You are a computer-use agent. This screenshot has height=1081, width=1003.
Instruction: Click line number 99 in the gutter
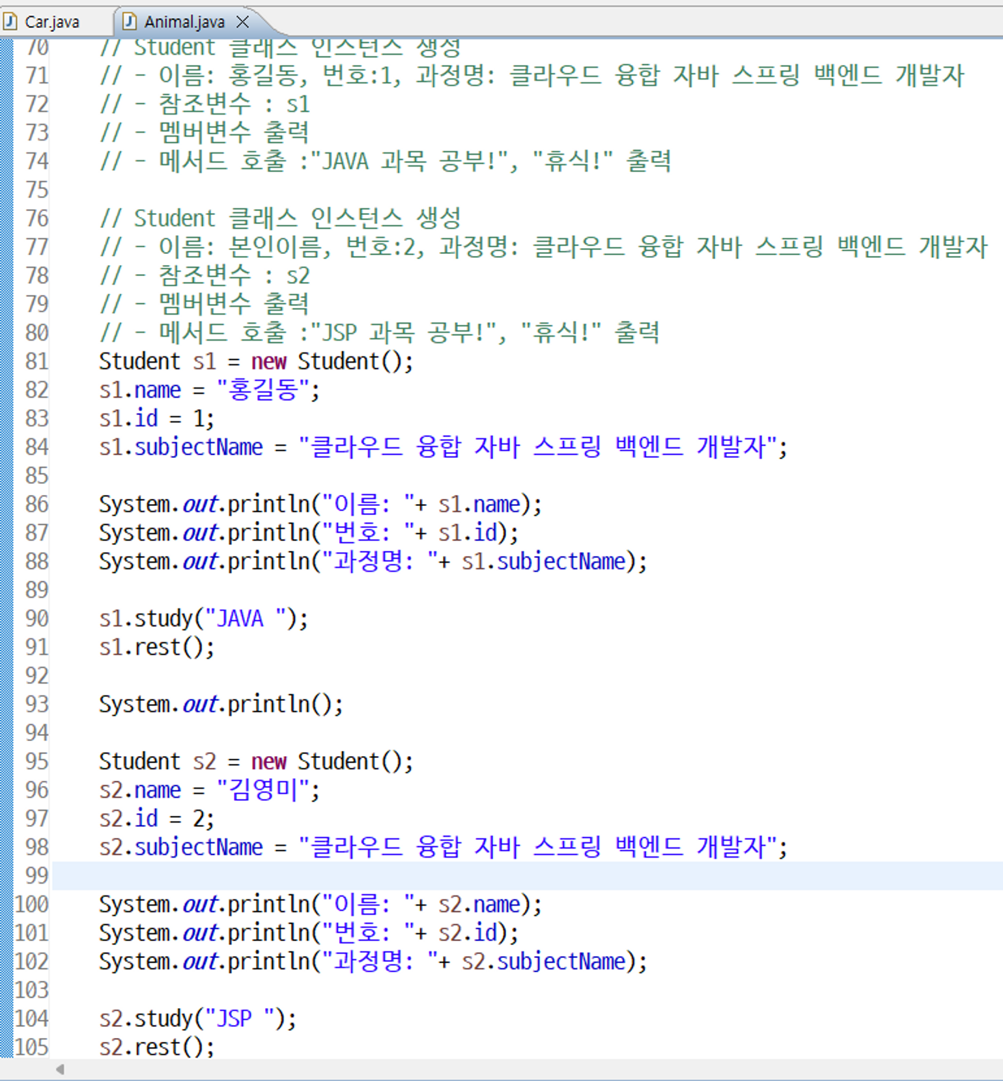point(36,876)
